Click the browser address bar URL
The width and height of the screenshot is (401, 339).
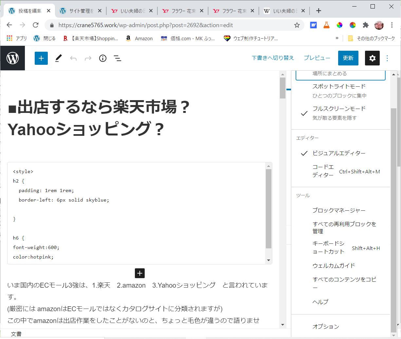tap(146, 25)
